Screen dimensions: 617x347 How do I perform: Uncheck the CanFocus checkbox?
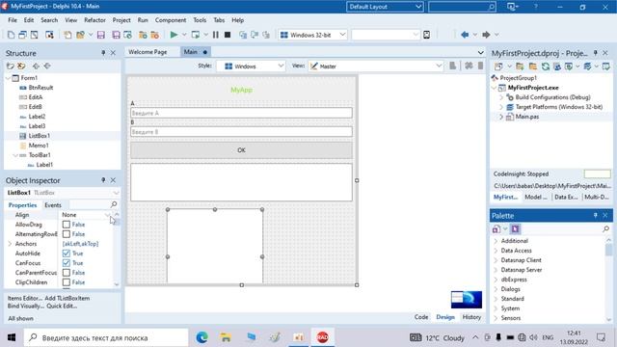click(67, 263)
